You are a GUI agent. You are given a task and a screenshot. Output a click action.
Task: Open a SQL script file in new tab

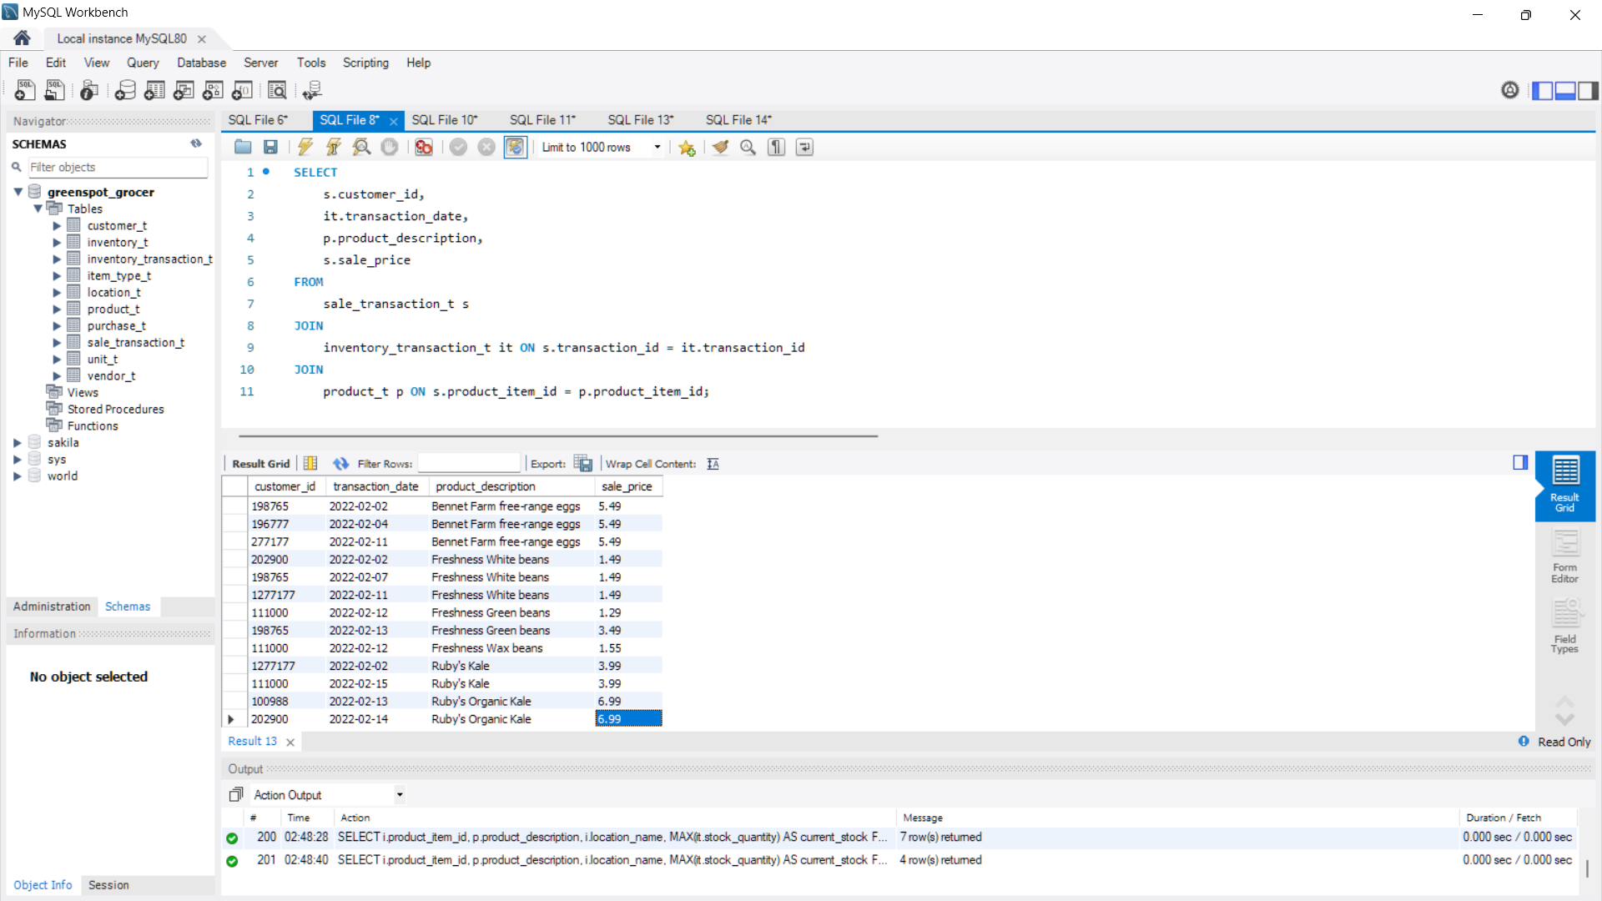(55, 90)
